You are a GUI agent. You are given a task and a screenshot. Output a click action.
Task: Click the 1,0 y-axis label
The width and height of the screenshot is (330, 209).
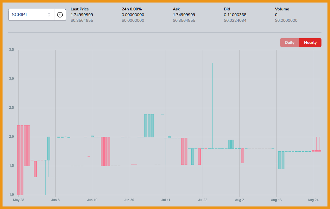tap(11, 195)
